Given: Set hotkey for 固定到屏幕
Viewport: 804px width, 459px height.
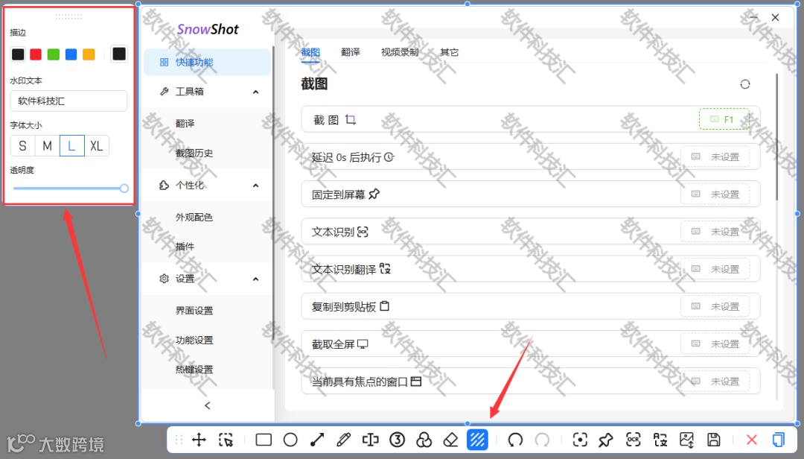Looking at the screenshot, I should [715, 194].
